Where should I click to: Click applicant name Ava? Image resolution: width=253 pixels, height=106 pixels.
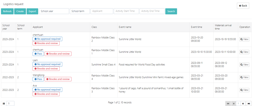point(35,86)
